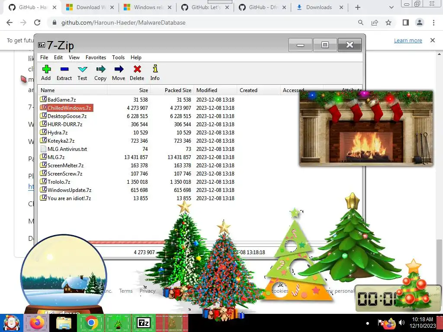The image size is (443, 332).
Task: Click the volume speaker tray icon
Action: (x=401, y=322)
